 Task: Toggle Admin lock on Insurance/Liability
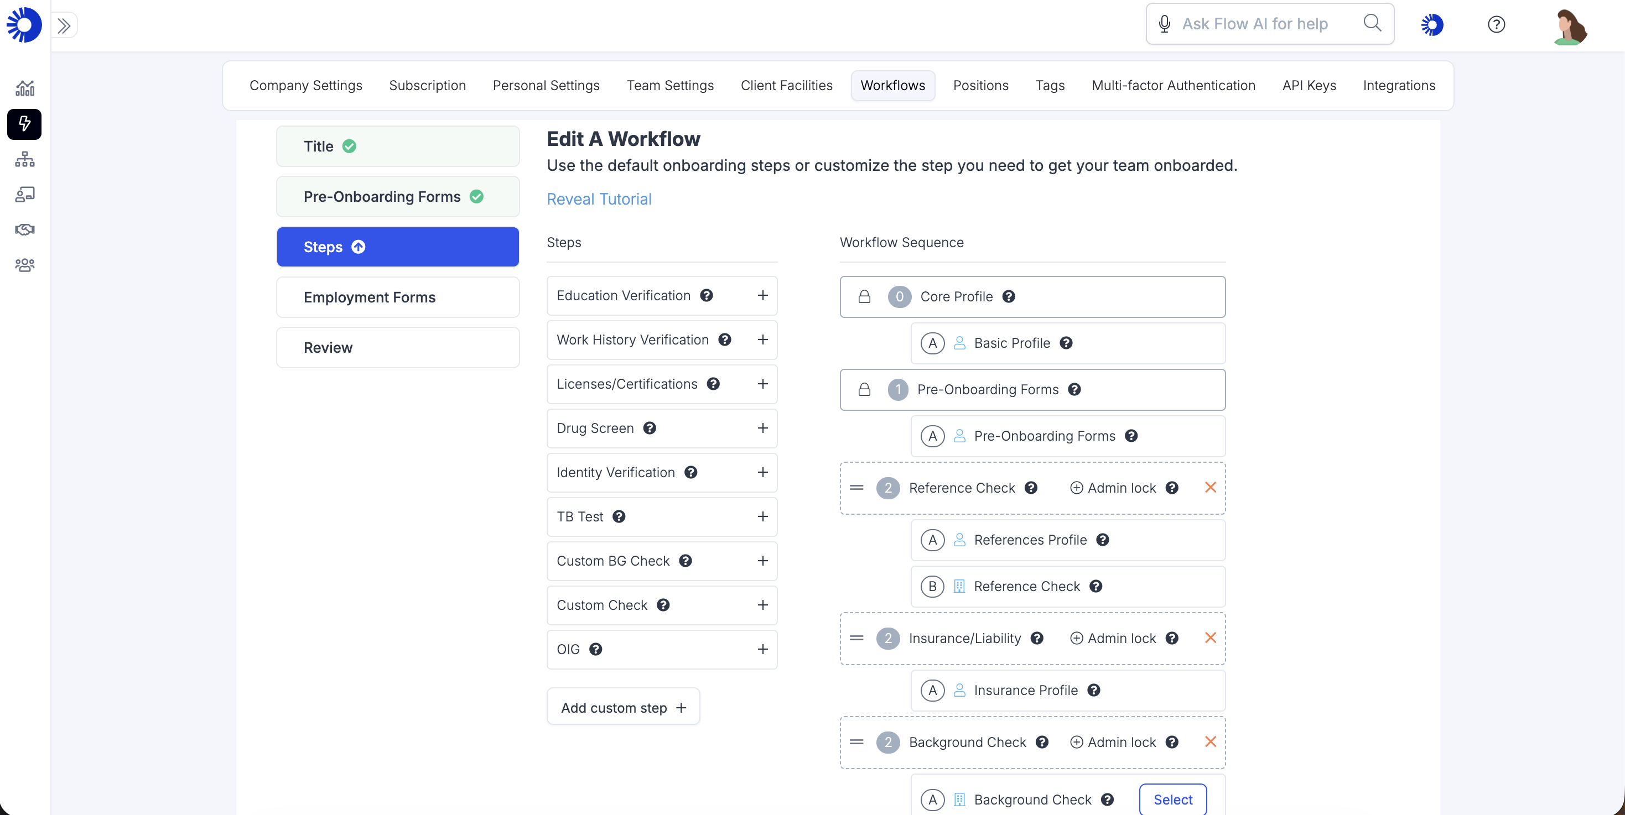1113,638
